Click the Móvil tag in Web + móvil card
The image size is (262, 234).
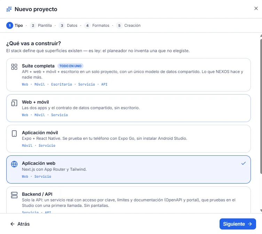[40, 115]
